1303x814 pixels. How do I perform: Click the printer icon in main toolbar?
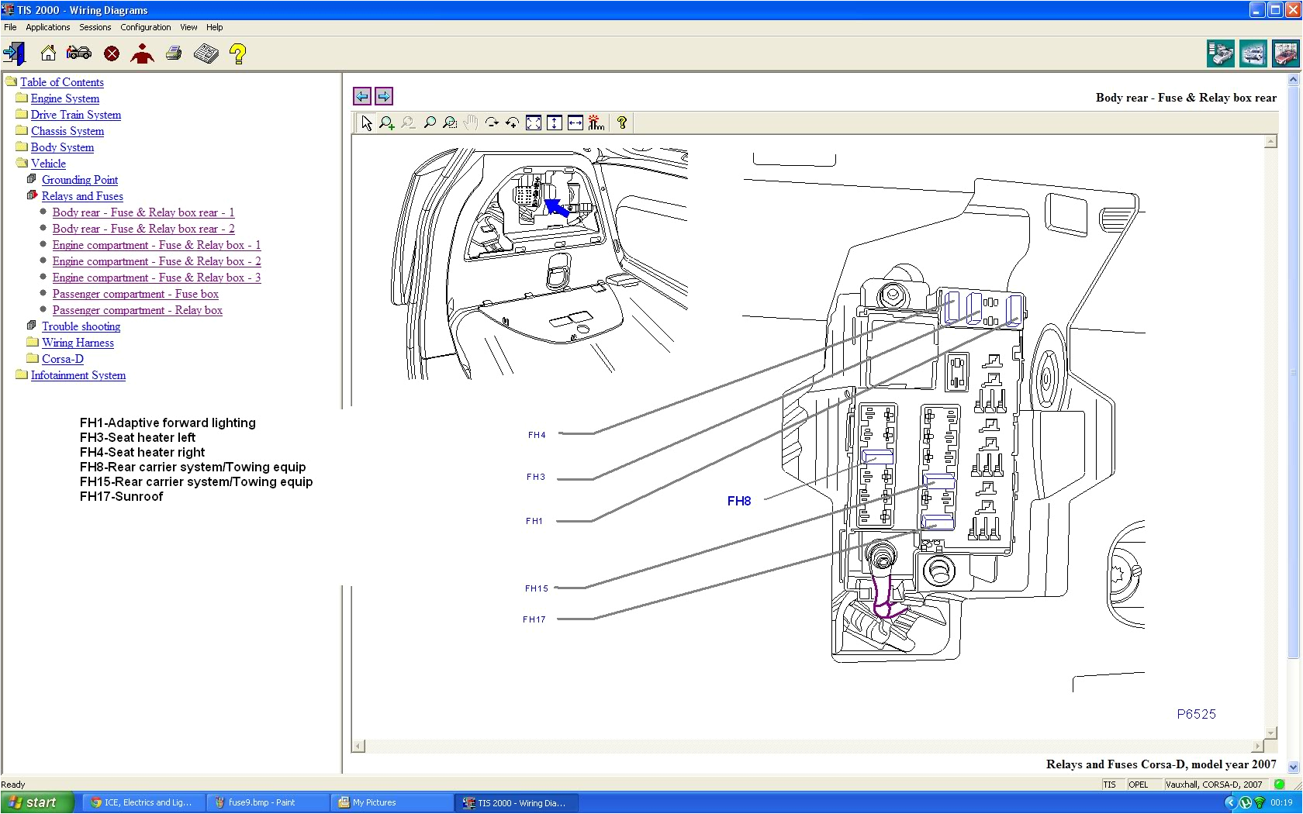(x=174, y=53)
